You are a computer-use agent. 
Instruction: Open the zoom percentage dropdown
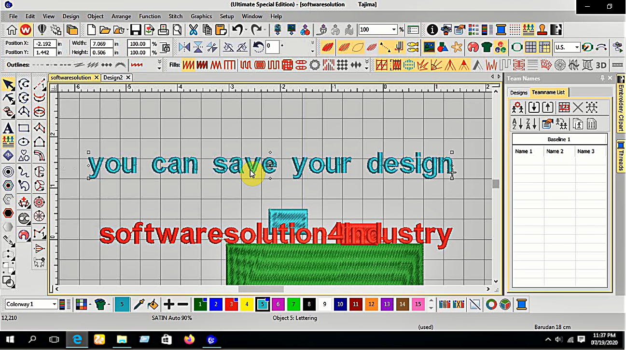(393, 29)
